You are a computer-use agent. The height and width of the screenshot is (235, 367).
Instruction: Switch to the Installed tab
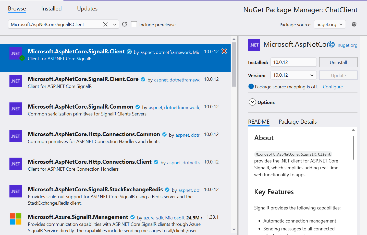[x=52, y=9]
